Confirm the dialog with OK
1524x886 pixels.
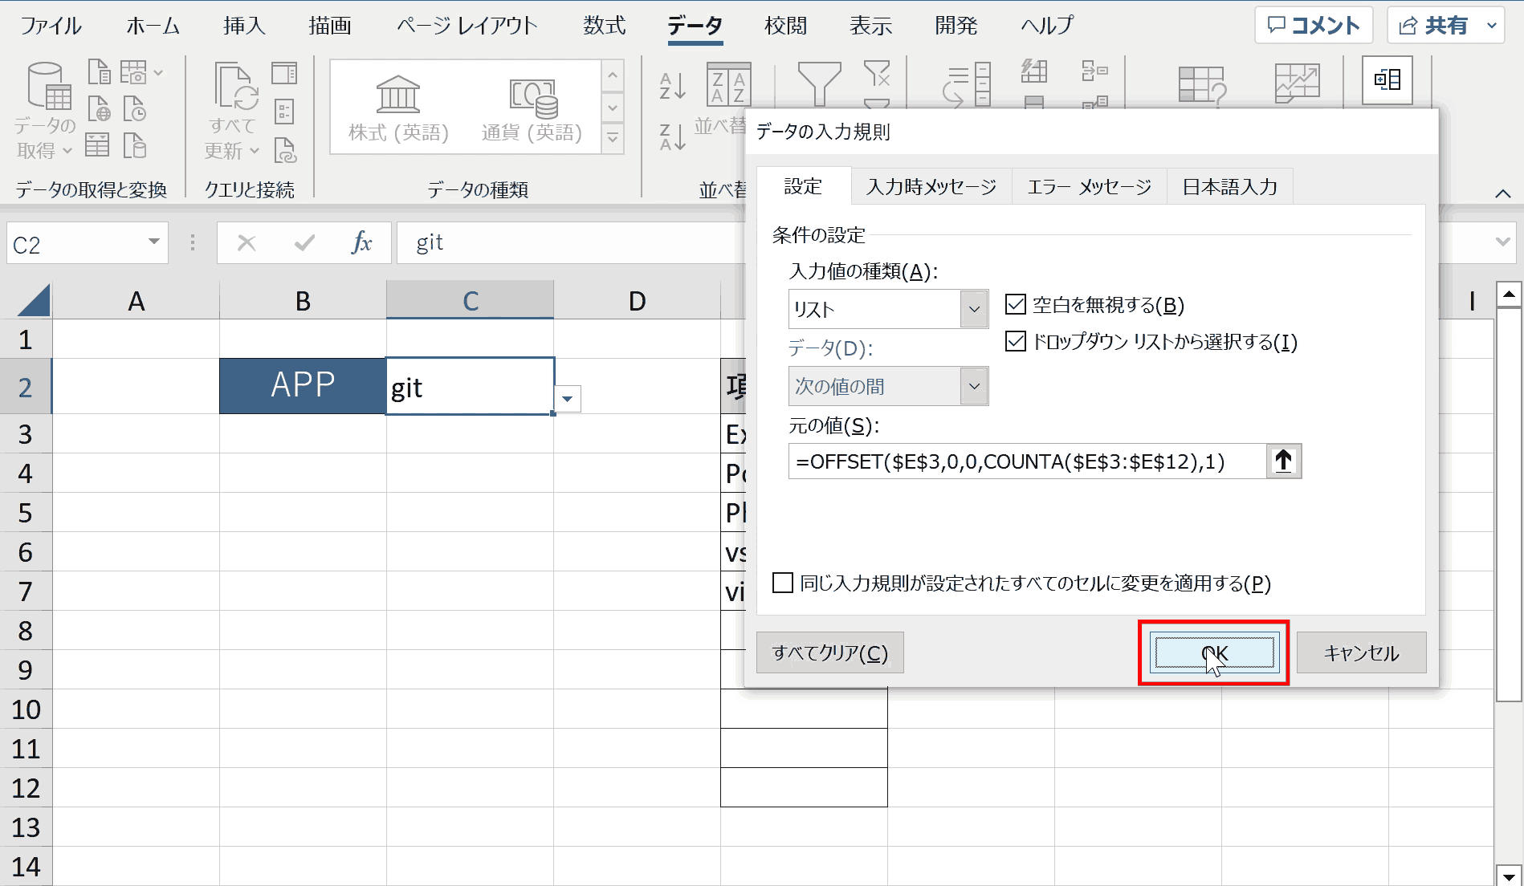(x=1214, y=652)
